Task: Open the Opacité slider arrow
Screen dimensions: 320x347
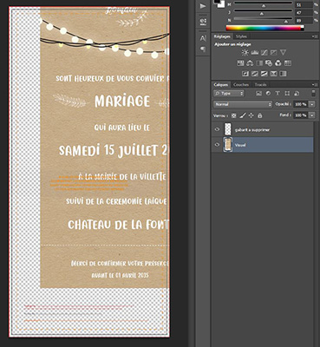Action: (312, 104)
